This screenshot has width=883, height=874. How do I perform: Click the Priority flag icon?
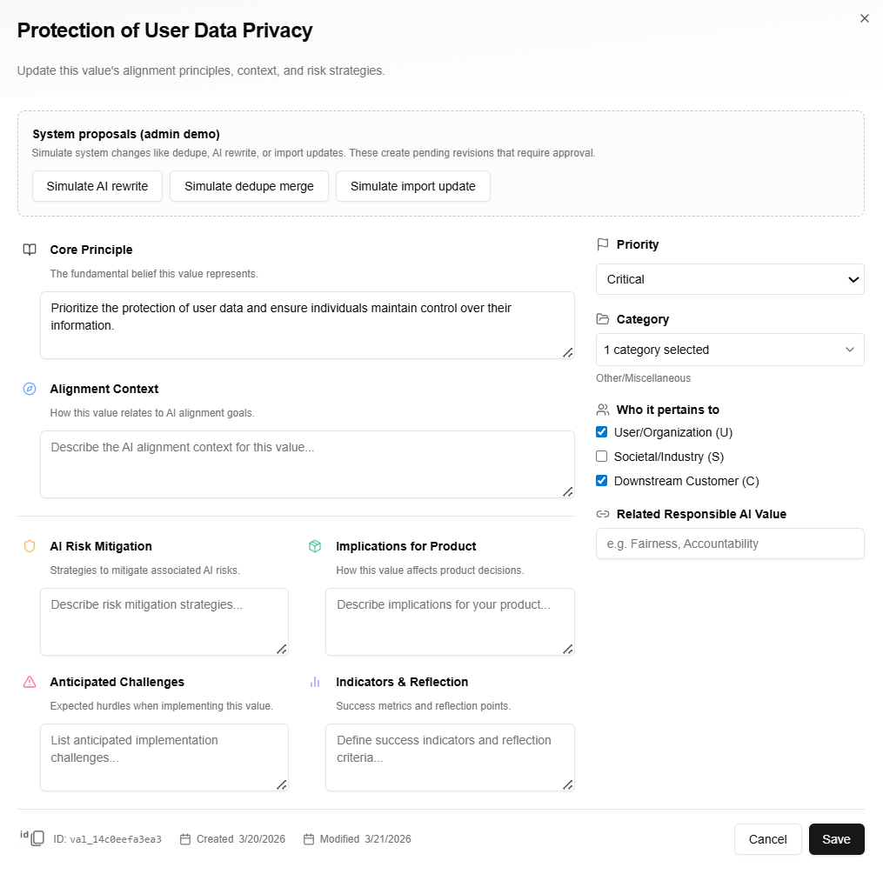(603, 244)
